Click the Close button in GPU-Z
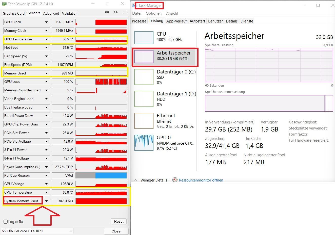The width and height of the screenshot is (335, 235). pos(116,231)
